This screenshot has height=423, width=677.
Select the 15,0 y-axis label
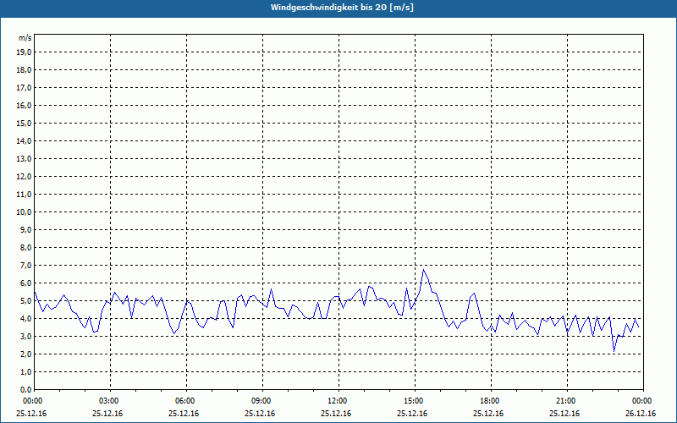[24, 123]
